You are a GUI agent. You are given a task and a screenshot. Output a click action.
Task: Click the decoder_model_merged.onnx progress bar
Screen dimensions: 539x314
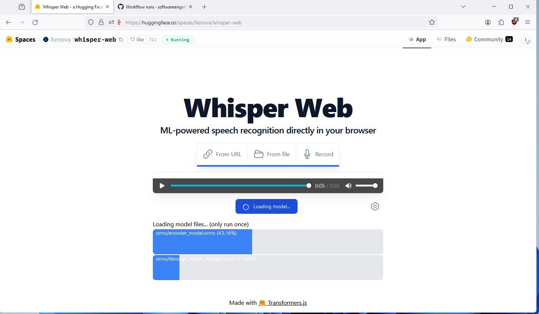(268, 268)
